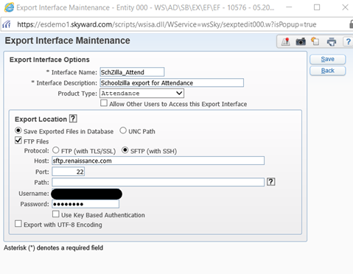Select the UNC Path radio option
353x274 pixels.
coord(123,130)
